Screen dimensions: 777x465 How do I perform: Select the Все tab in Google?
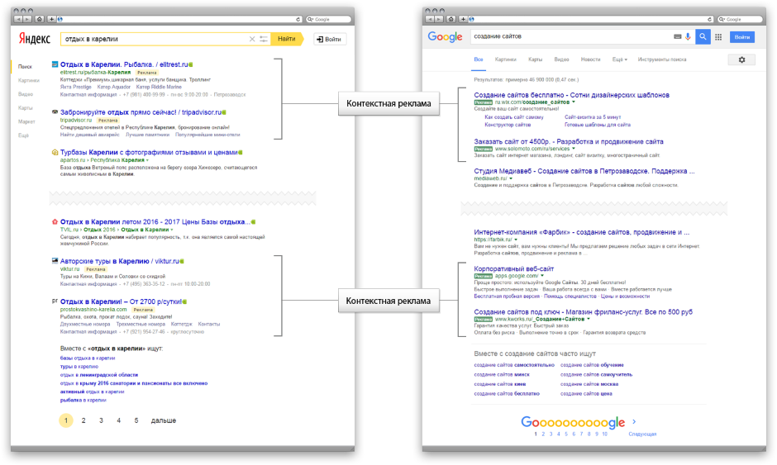479,59
